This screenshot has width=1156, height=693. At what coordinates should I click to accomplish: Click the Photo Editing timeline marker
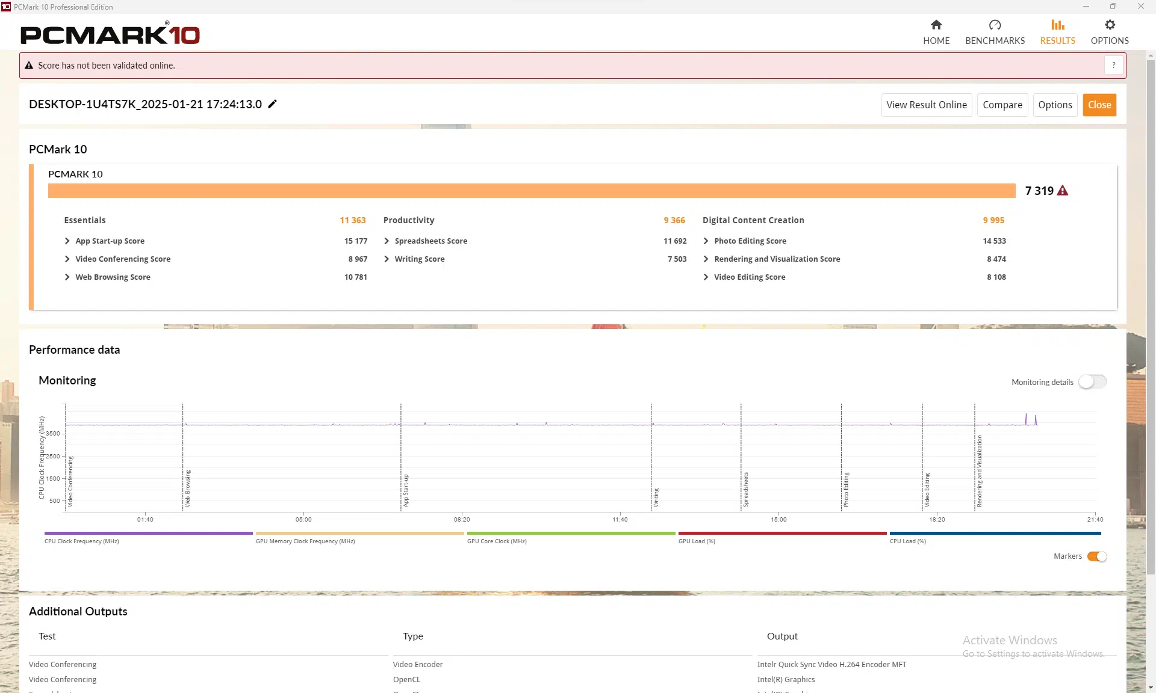pyautogui.click(x=845, y=490)
